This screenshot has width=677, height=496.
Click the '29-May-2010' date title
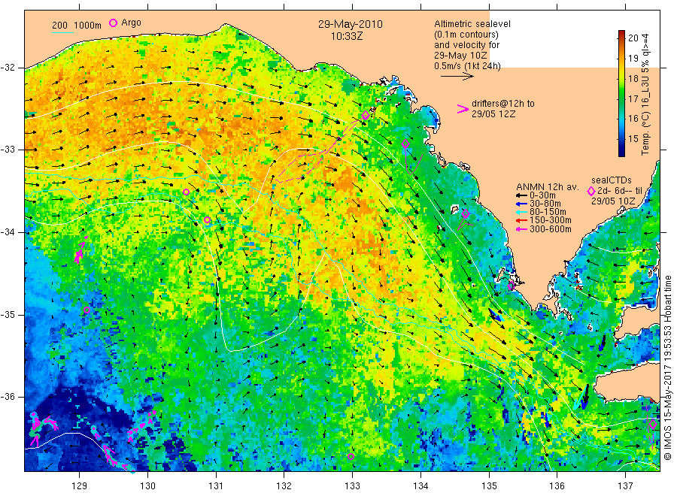[x=350, y=24]
